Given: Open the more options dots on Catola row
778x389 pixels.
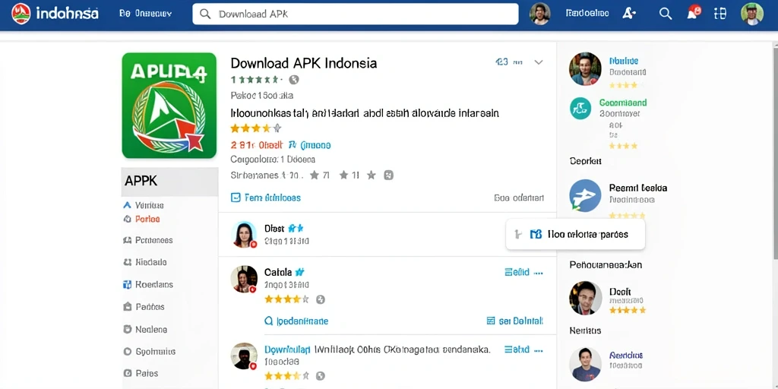Looking at the screenshot, I should (539, 273).
